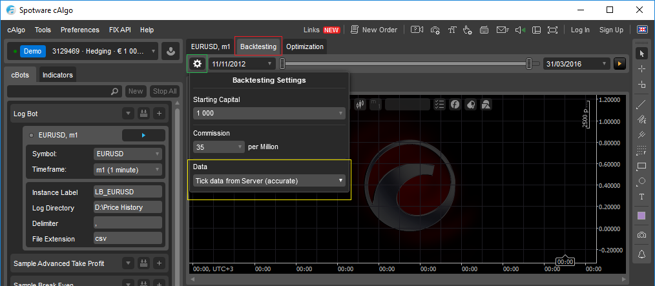Image resolution: width=655 pixels, height=286 pixels.
Task: Open the email notifications envelope icon
Action: click(x=502, y=30)
